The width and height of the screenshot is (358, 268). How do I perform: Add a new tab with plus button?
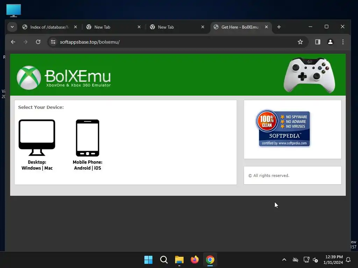[x=279, y=27]
